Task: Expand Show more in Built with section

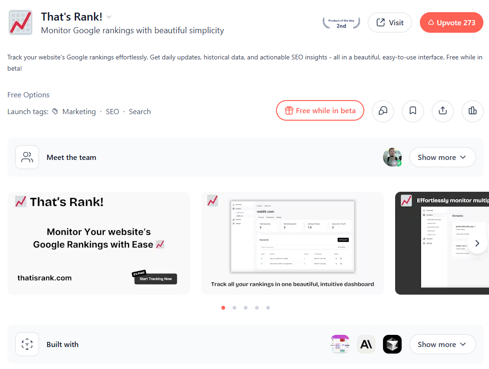Action: pos(442,344)
